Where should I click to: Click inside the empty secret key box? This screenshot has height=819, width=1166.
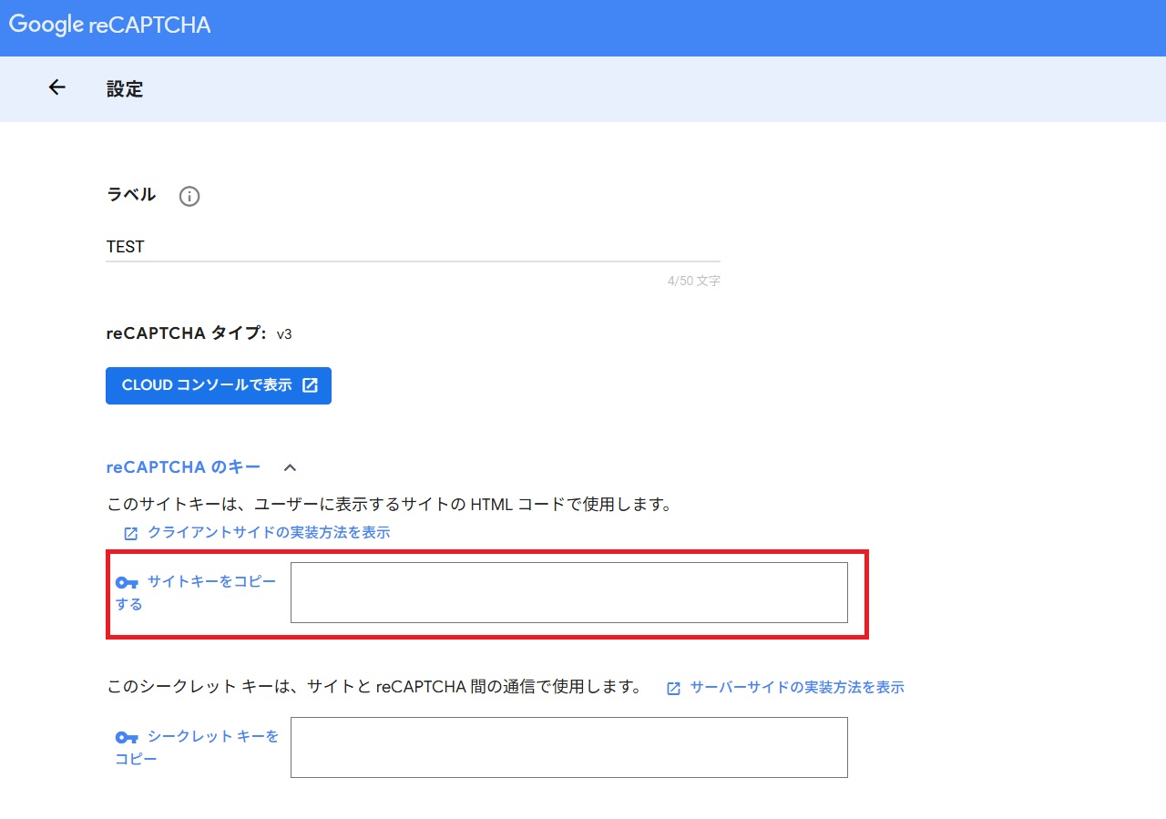point(568,747)
